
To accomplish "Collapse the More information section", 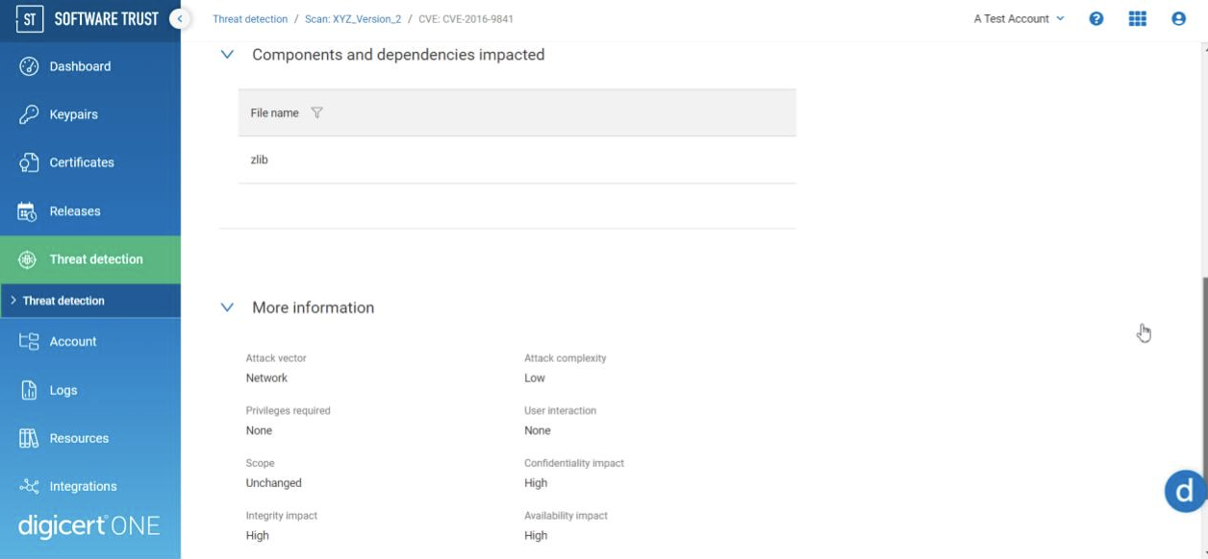I will click(x=227, y=307).
